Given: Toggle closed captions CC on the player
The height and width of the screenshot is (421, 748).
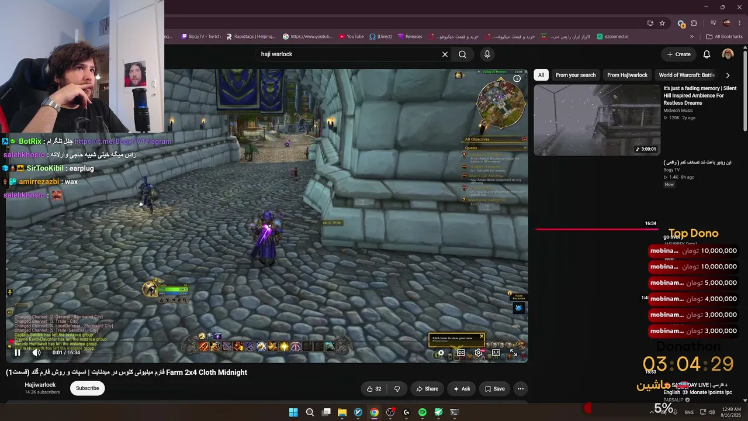Looking at the screenshot, I should (x=461, y=353).
